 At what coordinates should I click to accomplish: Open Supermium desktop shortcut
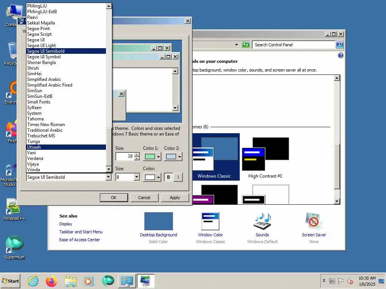point(14,247)
